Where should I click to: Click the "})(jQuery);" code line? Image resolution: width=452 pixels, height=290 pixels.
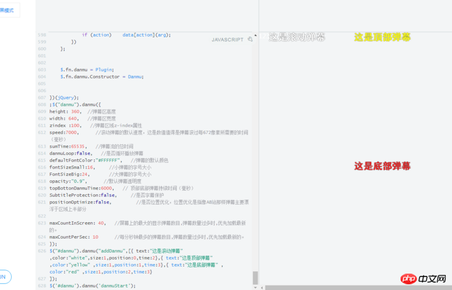coord(64,98)
